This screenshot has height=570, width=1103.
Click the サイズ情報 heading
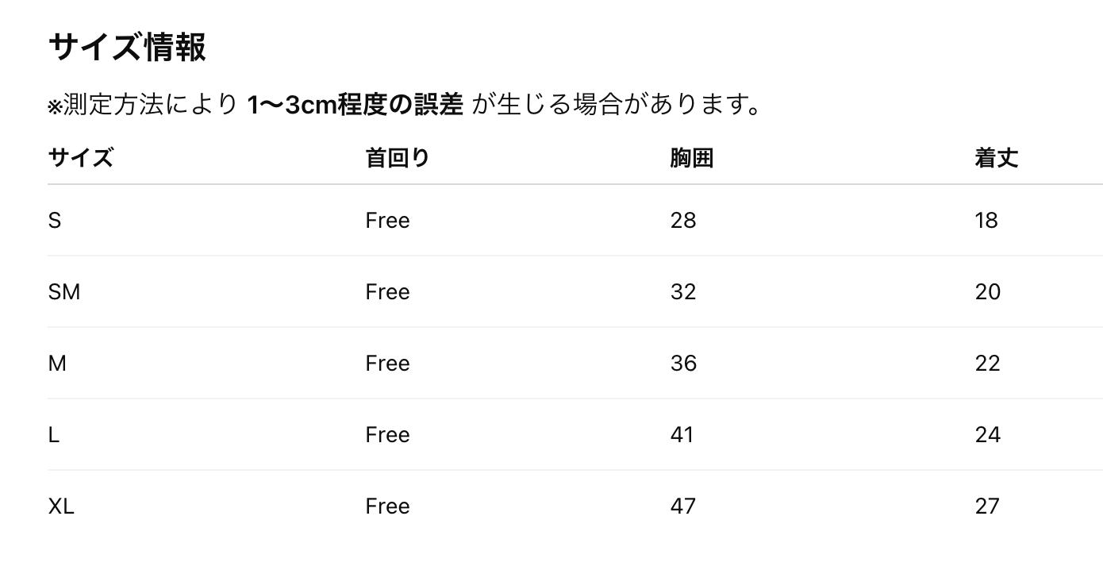click(127, 47)
